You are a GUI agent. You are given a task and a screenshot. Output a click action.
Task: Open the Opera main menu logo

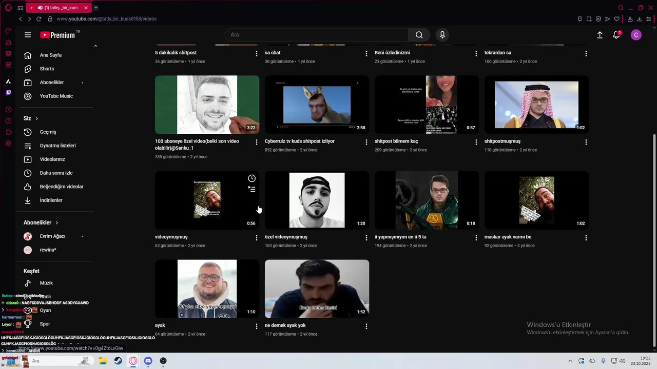[x=8, y=8]
